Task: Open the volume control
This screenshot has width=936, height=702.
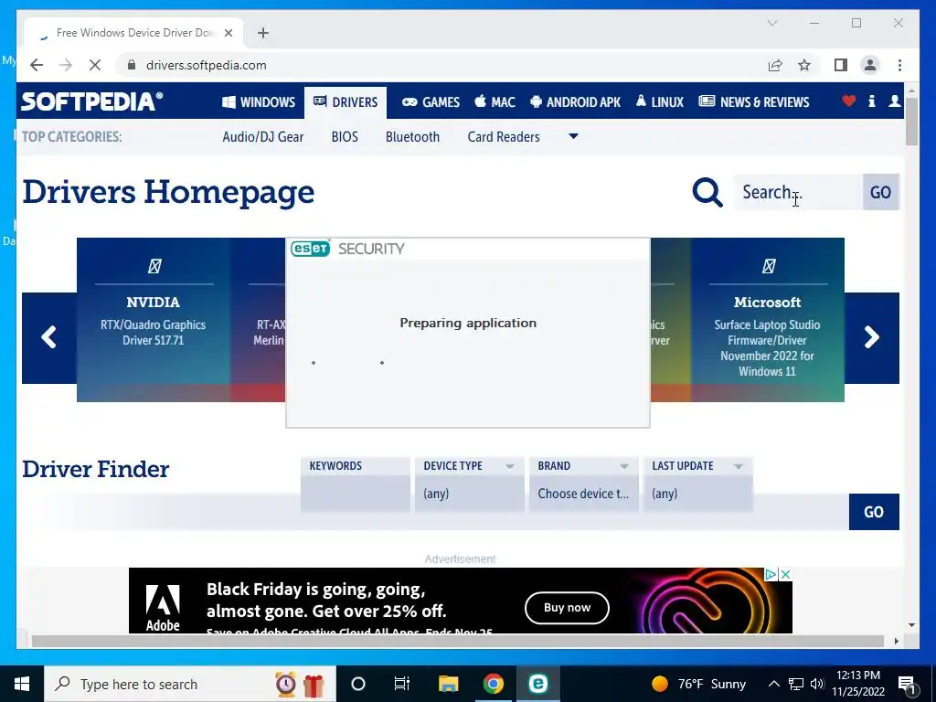Action: tap(817, 684)
